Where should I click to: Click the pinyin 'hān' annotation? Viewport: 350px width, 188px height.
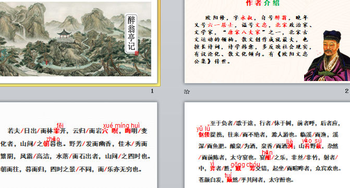267,153
